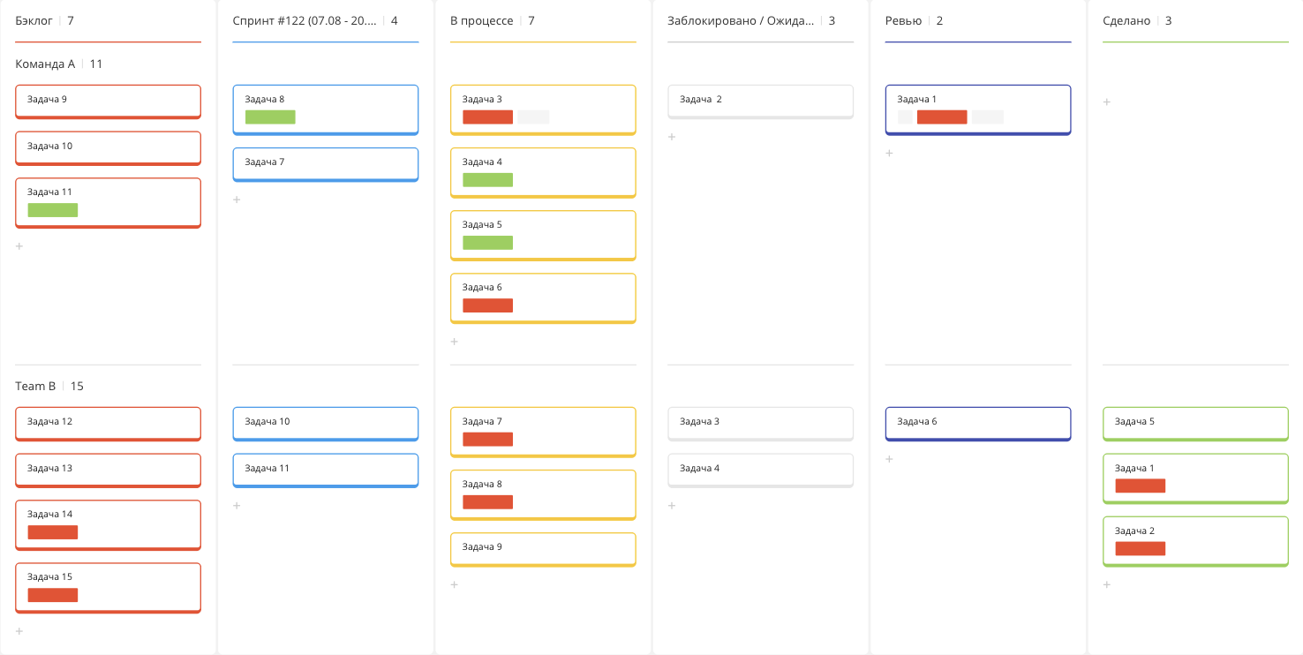Add card under Задача 6 in Ревью column

(x=890, y=459)
